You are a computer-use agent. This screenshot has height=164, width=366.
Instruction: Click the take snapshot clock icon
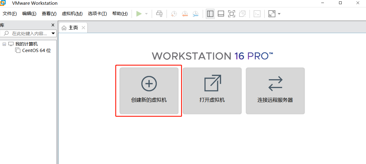[x=174, y=14]
